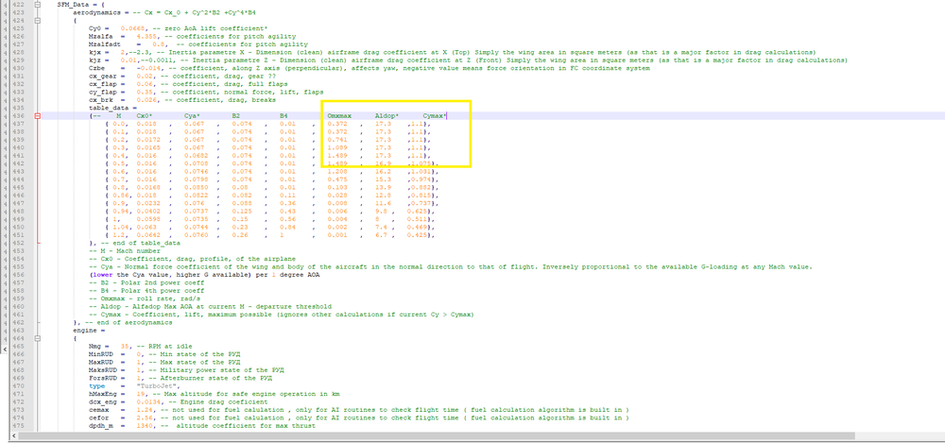Viewport: 945px width, 443px height.
Task: Click Mach value 0.86 on line 446
Action: (x=119, y=196)
